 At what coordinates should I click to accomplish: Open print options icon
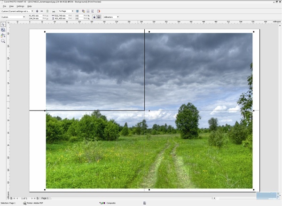coord(47,11)
